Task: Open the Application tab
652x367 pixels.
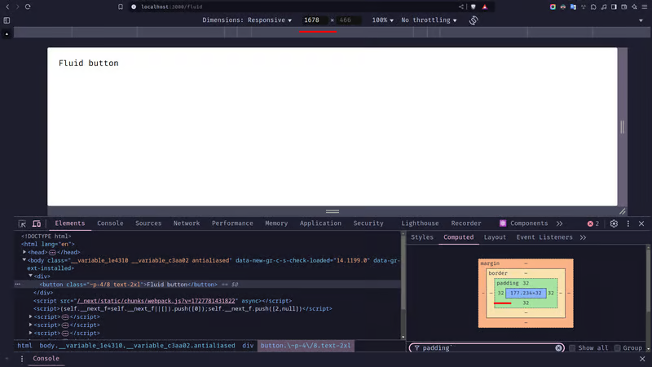Action: click(x=320, y=223)
